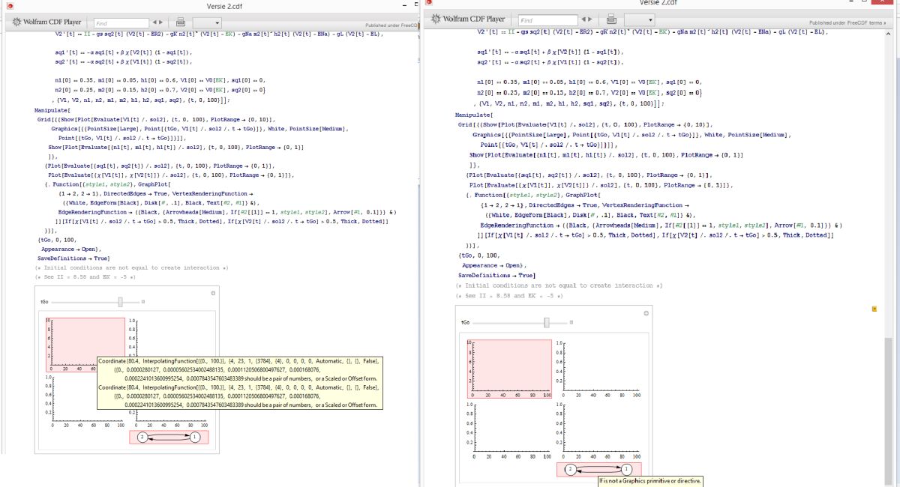Click the pink error plot in the right window
Viewport: 900px width, 487px height.
click(509, 368)
